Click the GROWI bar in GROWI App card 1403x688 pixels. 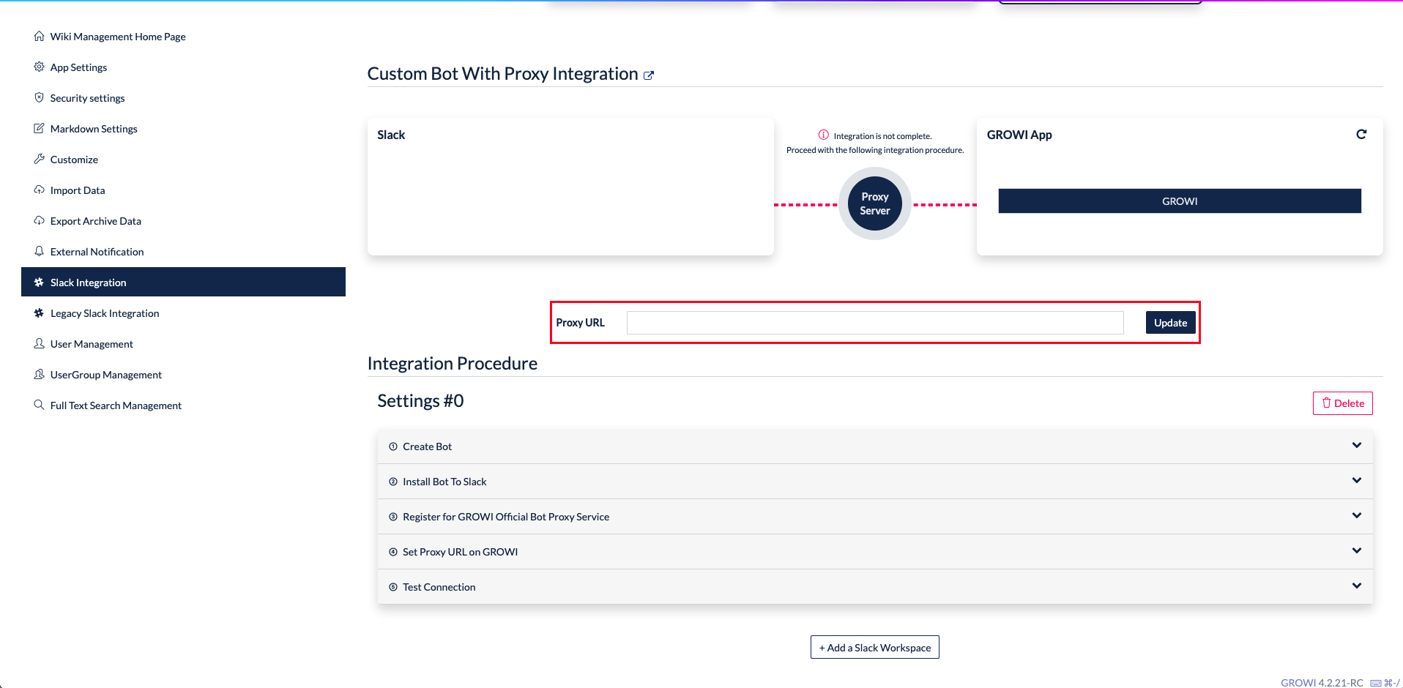tap(1180, 201)
